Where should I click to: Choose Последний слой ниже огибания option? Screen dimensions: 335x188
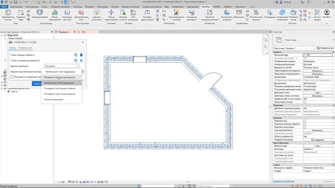(62, 94)
